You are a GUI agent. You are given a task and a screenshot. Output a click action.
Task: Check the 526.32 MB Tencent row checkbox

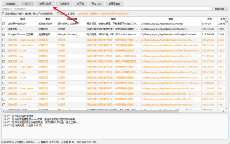[4, 29]
